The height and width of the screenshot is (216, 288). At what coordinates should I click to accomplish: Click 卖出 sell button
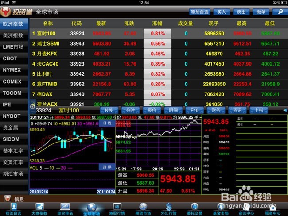(241, 12)
